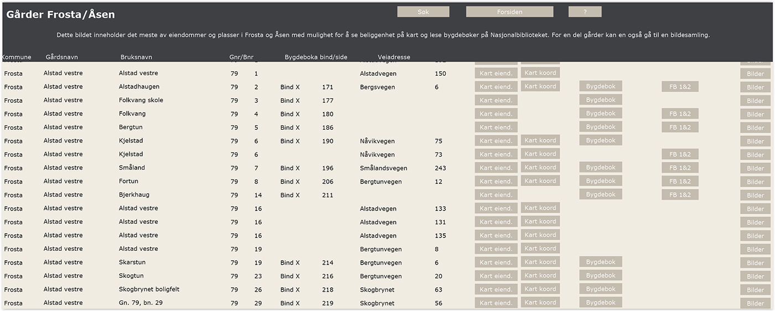Show Bilder for Skogtun
775x311 pixels.
755,277
